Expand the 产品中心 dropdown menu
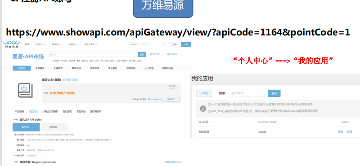Screen dimensions: 360x166 click(40, 44)
